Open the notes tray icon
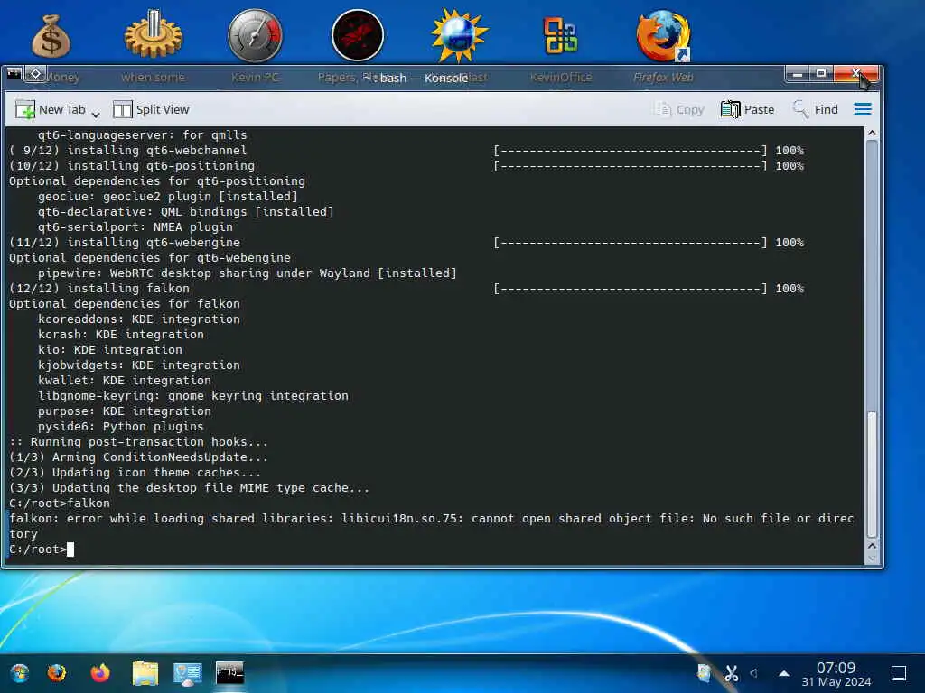The height and width of the screenshot is (693, 925). [x=704, y=673]
